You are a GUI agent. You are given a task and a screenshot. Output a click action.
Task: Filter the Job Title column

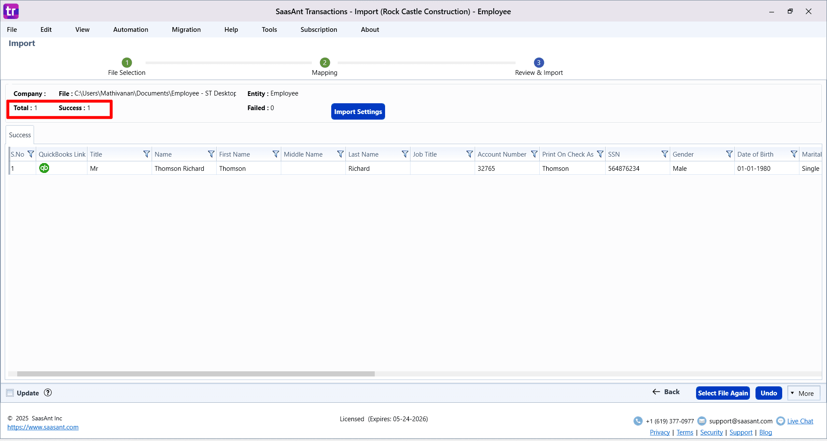[x=469, y=154]
